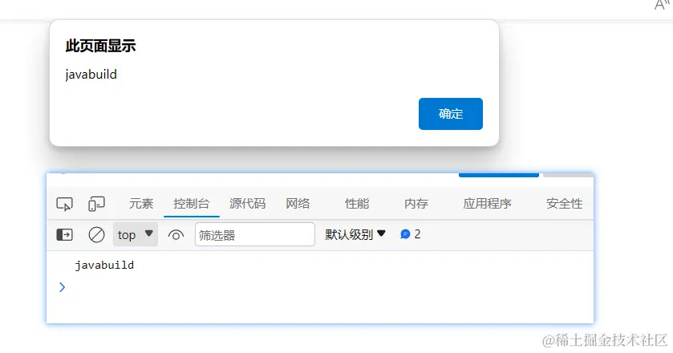
Task: Toggle the console sidebar icon
Action: point(65,235)
